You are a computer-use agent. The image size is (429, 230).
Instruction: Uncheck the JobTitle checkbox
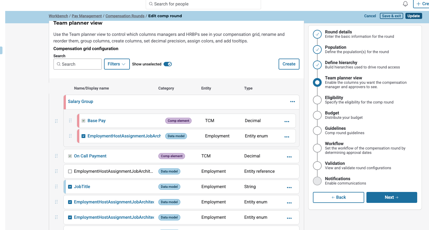pos(70,187)
